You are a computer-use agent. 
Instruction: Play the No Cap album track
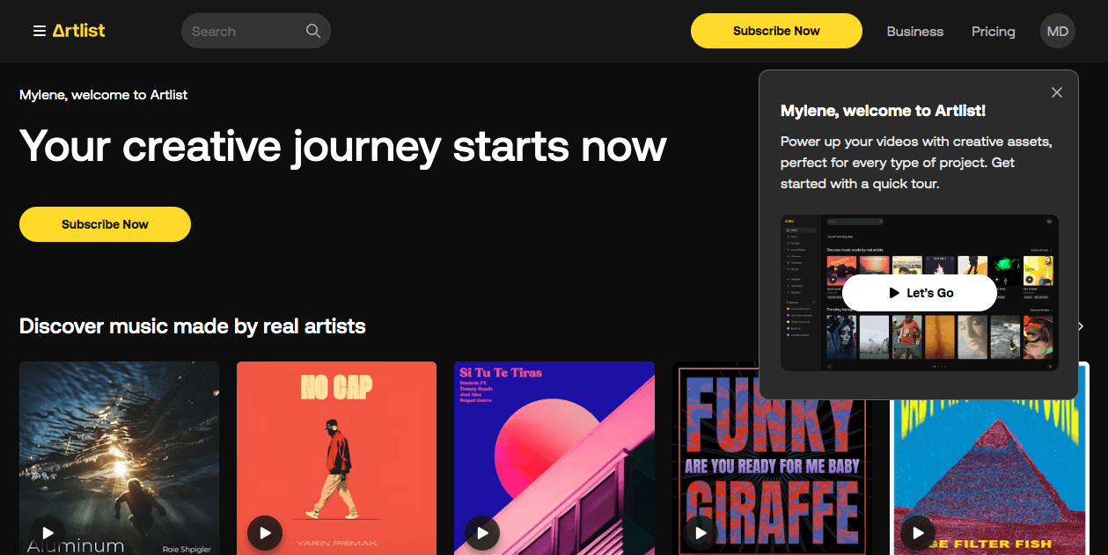coord(265,532)
